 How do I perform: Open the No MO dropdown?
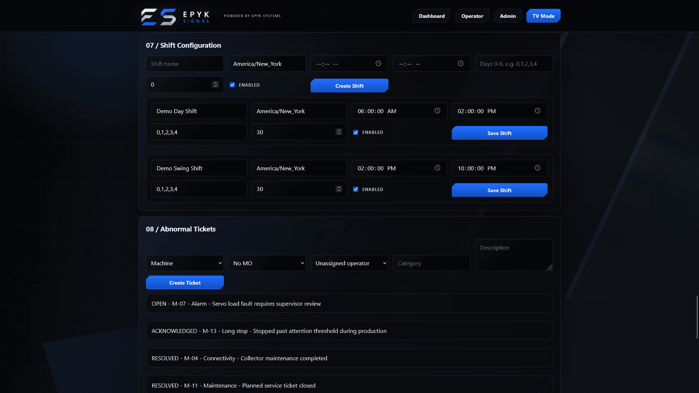point(267,263)
